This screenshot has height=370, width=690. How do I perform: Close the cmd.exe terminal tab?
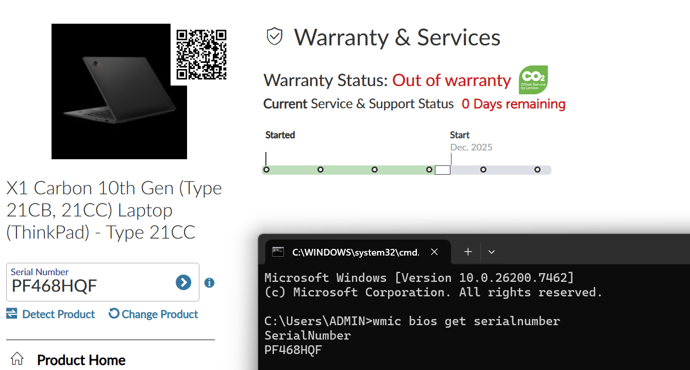point(434,252)
